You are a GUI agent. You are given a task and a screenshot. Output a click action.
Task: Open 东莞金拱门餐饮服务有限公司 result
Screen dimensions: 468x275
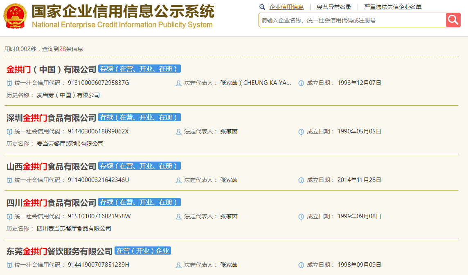click(x=59, y=251)
